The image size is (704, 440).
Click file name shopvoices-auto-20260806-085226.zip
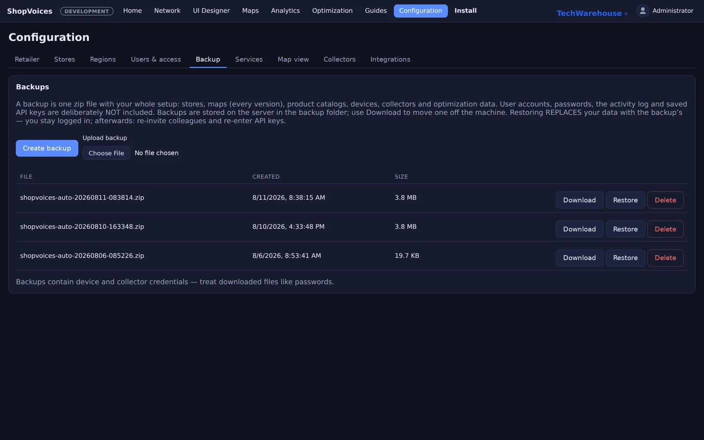coord(82,256)
